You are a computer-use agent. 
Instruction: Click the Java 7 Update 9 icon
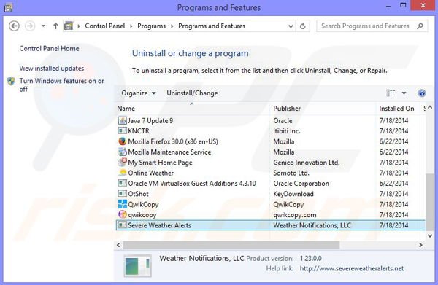pyautogui.click(x=123, y=120)
